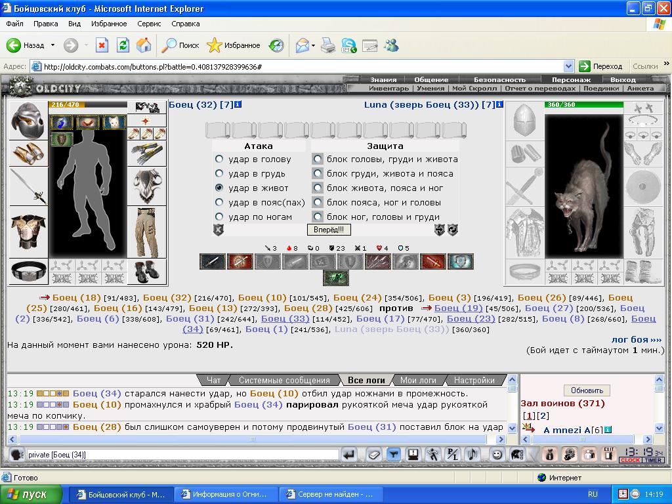Open the Настройки chat tab

(x=474, y=380)
